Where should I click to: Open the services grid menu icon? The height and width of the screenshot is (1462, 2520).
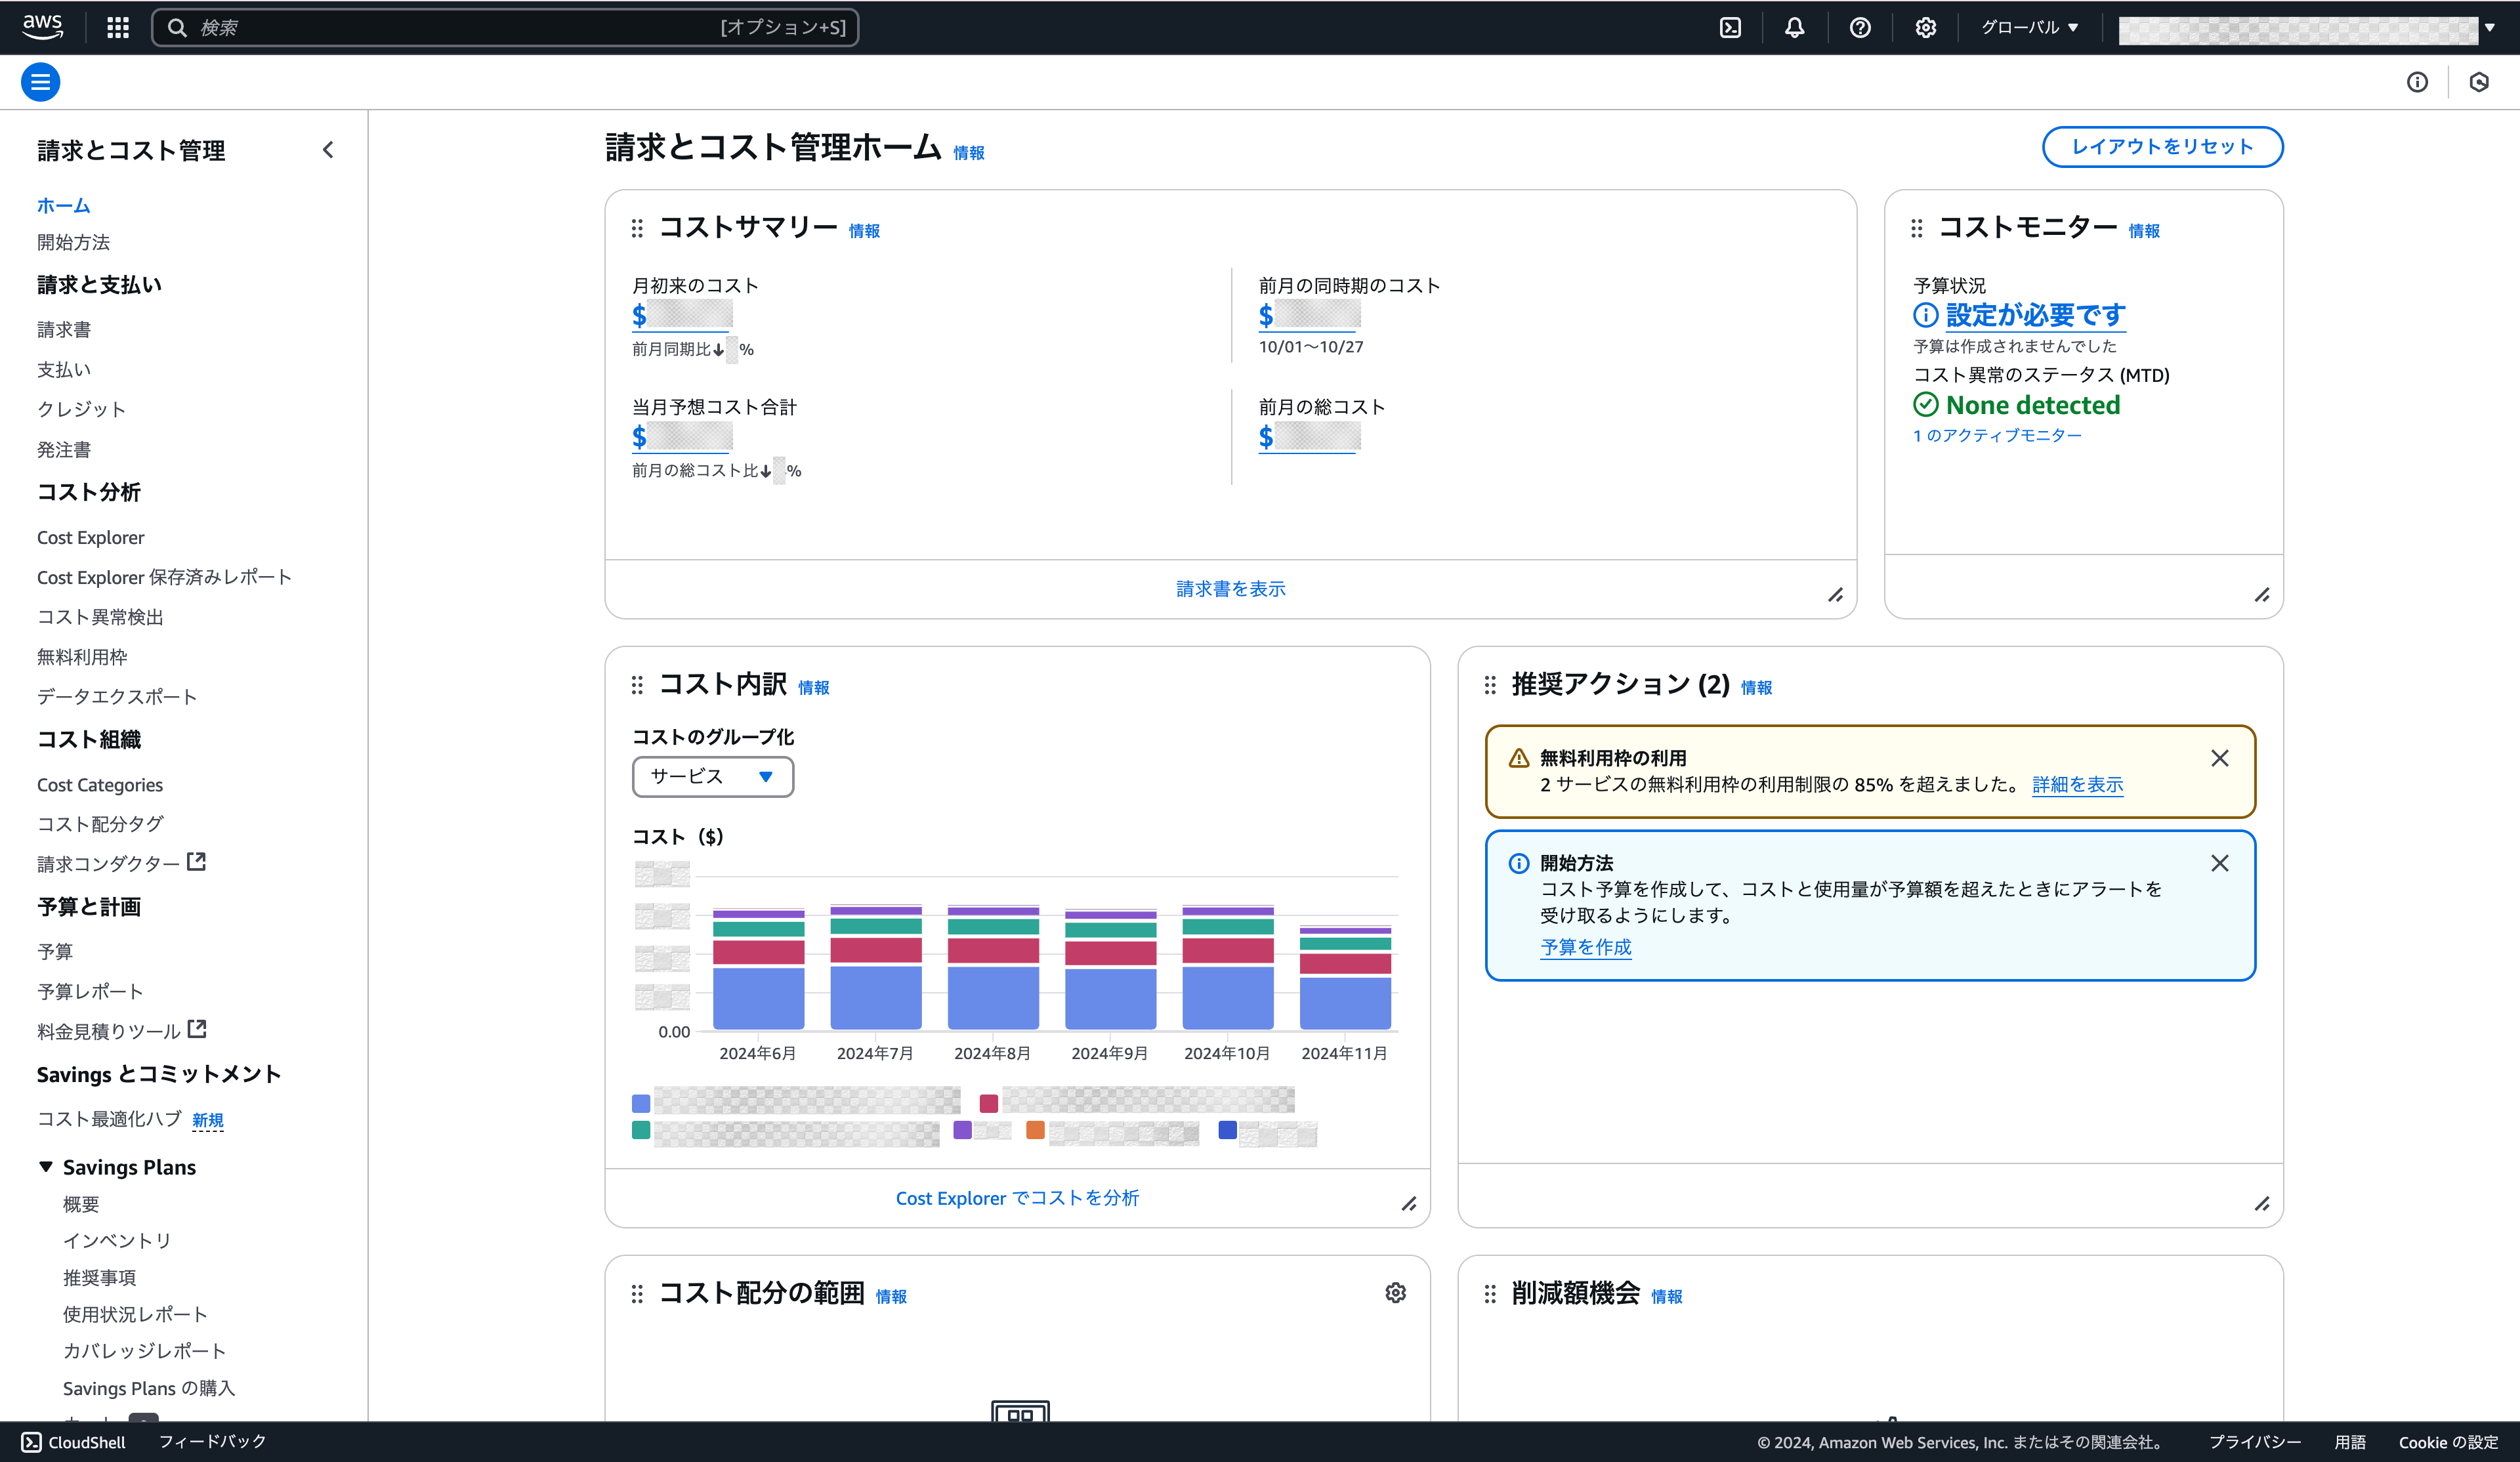[x=118, y=27]
